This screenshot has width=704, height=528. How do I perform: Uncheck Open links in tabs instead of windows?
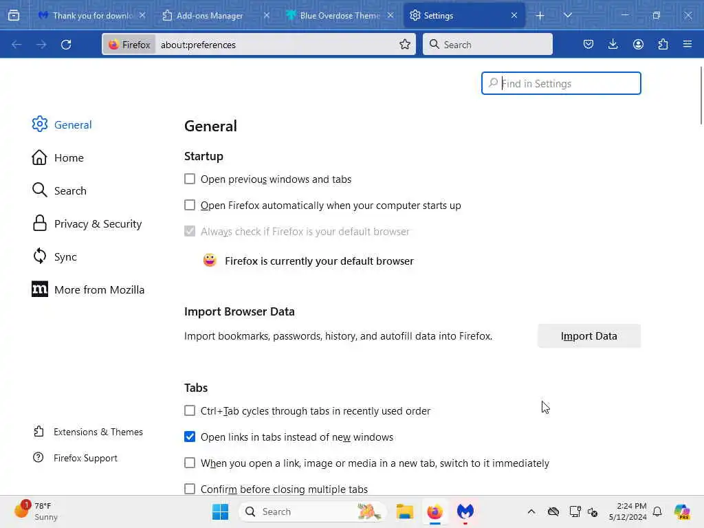190,437
